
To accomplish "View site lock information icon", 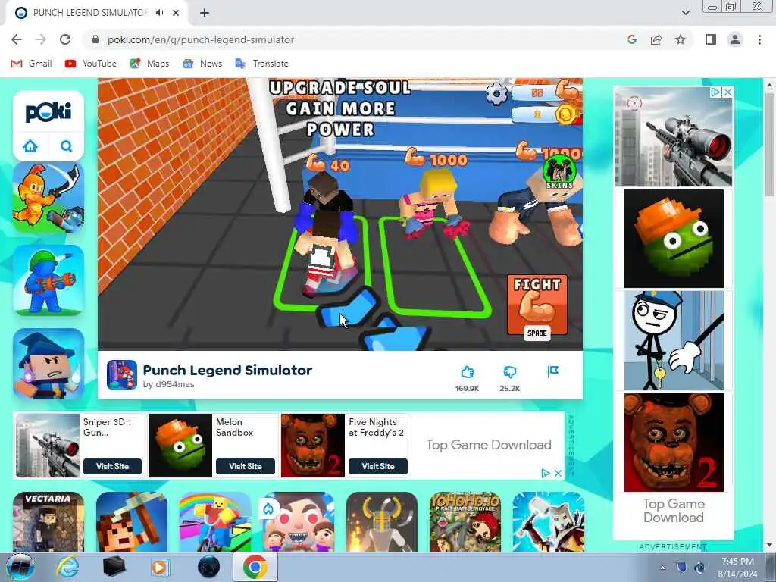I will 95,39.
